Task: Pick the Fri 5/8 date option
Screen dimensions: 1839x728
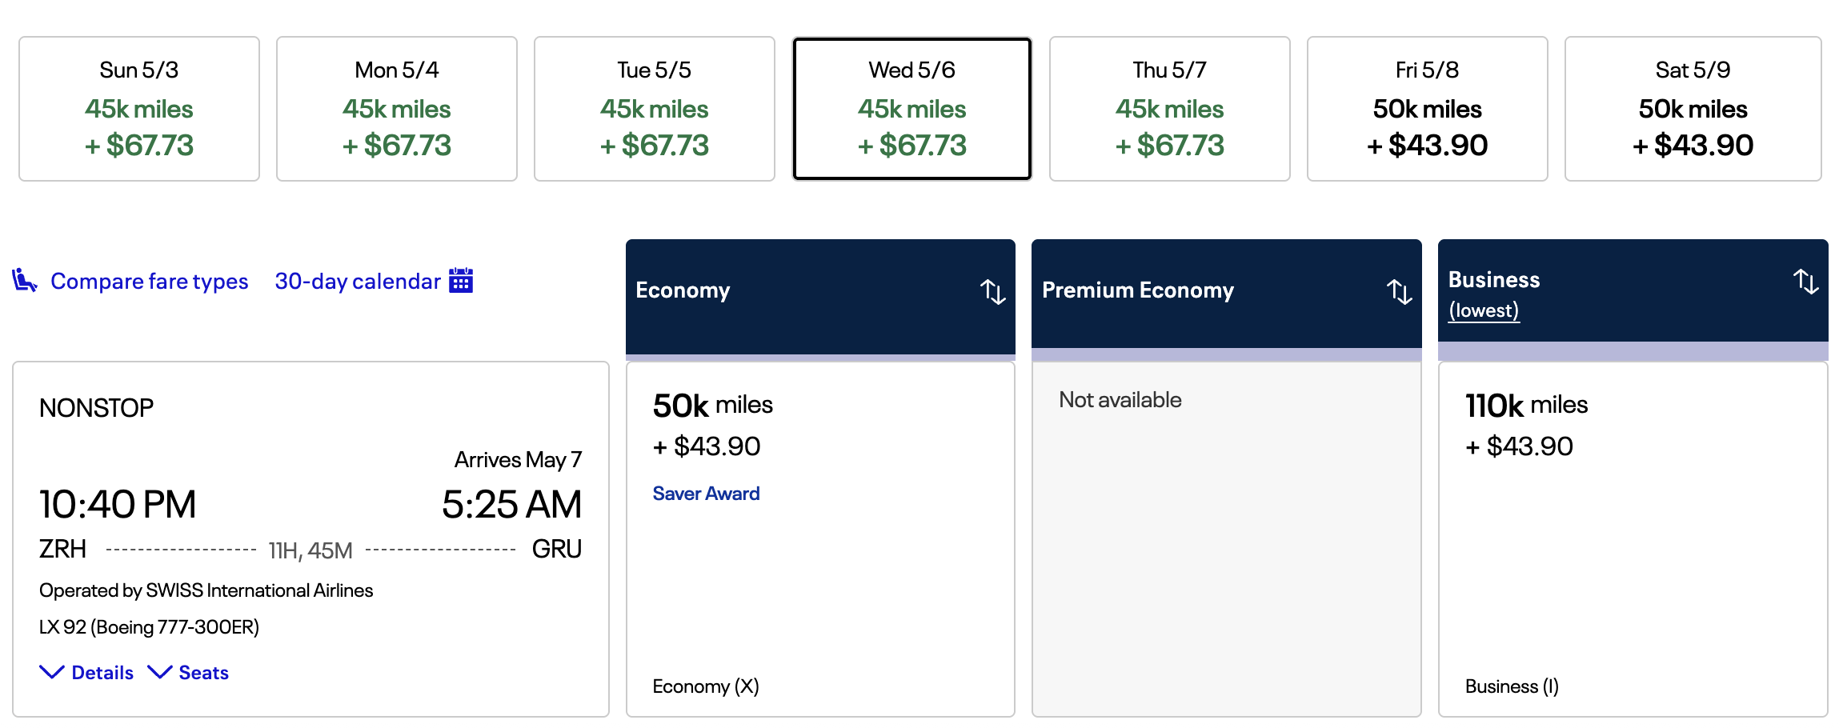Action: click(1428, 109)
